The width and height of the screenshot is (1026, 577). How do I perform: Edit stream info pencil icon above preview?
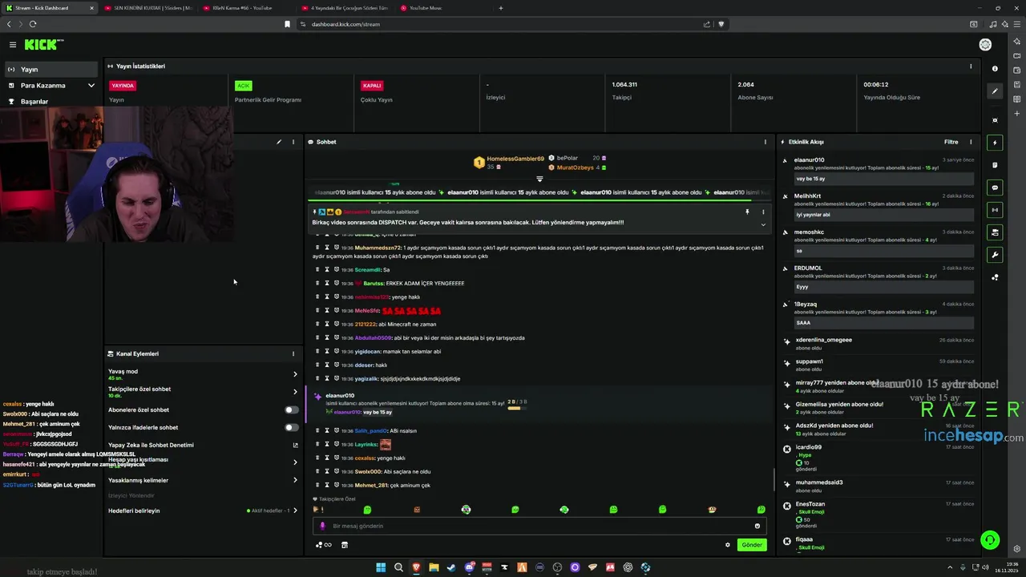point(279,142)
